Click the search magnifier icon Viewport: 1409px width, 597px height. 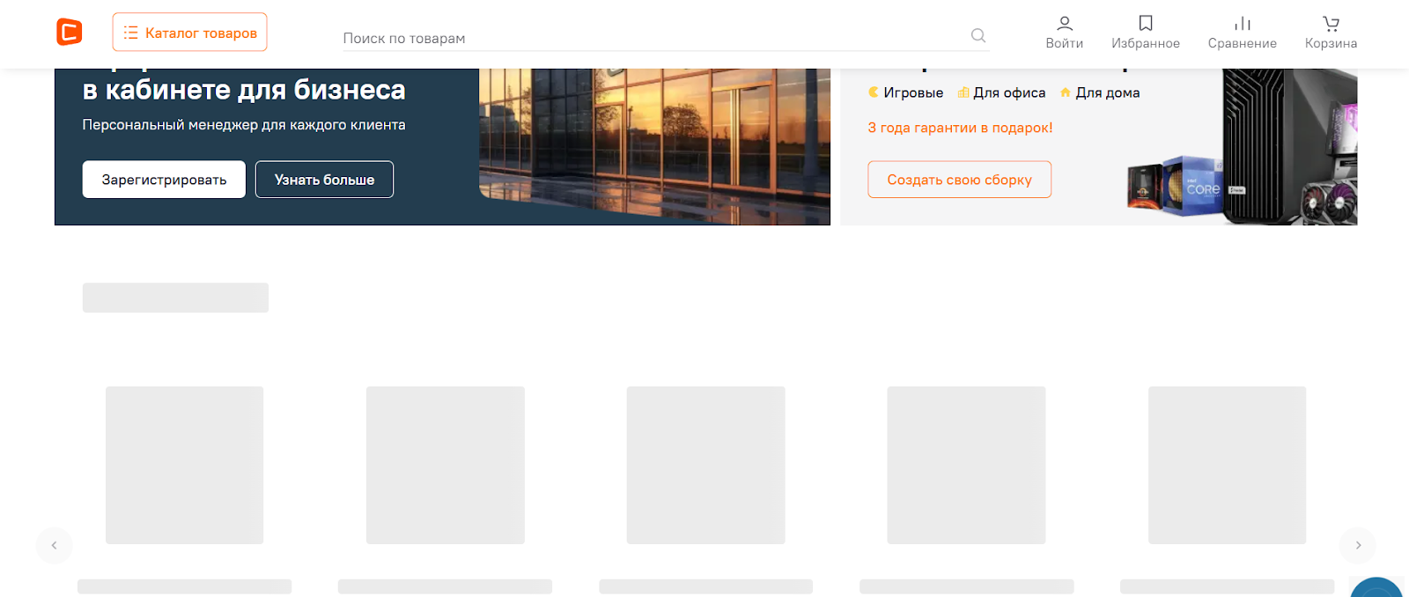coord(977,35)
